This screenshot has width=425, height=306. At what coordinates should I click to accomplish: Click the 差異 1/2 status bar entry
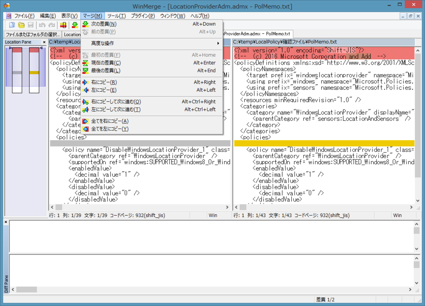tap(325, 299)
